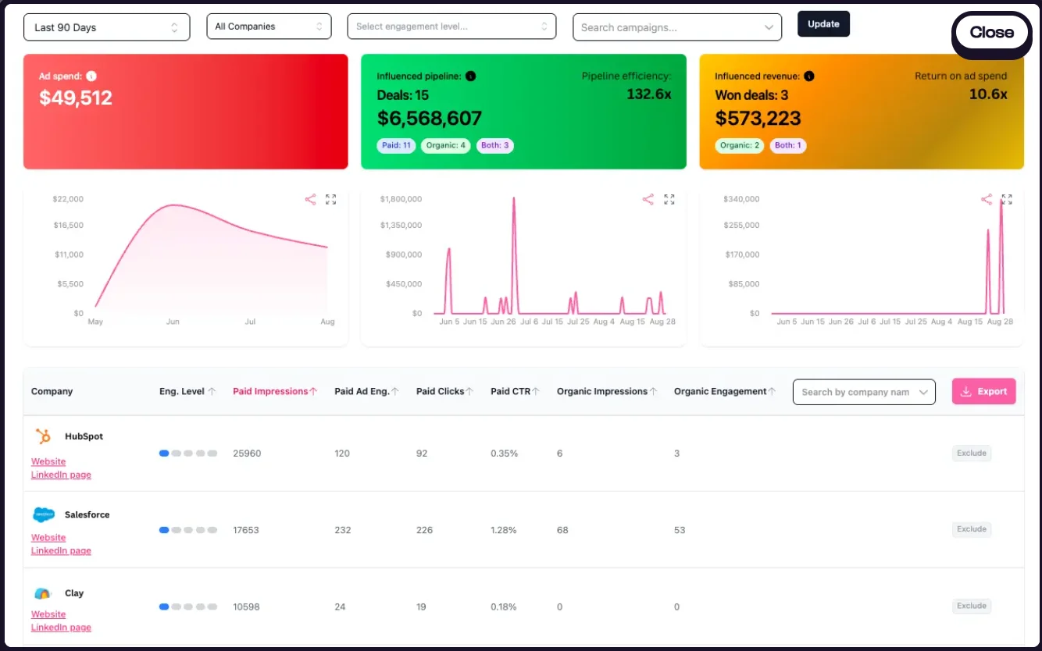Open Salesforce LinkedIn page link

click(x=61, y=551)
